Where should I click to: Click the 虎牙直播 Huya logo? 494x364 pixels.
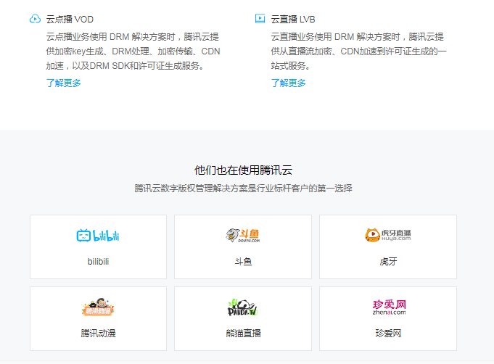388,235
